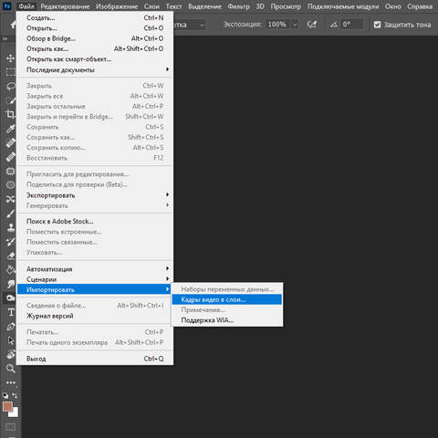Select Поддержка WIA... in submenu
438x438 pixels.
pyautogui.click(x=227, y=320)
